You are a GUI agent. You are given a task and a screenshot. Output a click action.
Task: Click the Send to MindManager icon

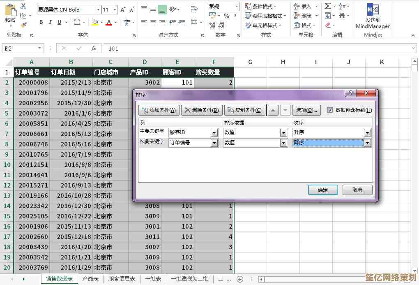click(373, 10)
